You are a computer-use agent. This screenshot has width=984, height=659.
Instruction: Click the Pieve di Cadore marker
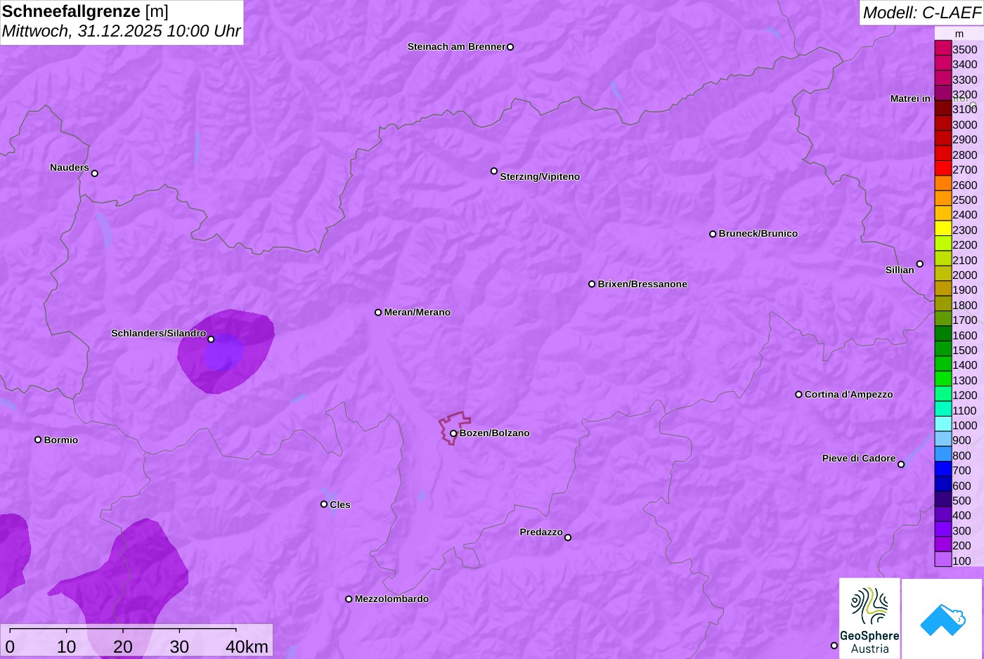tap(901, 464)
